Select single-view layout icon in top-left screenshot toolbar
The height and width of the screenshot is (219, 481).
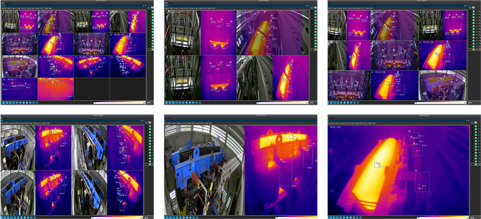point(4,103)
